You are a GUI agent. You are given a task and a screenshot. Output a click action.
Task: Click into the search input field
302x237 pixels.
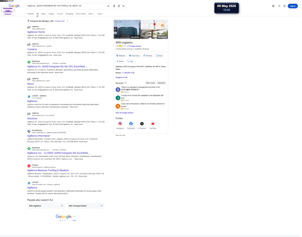(66, 6)
